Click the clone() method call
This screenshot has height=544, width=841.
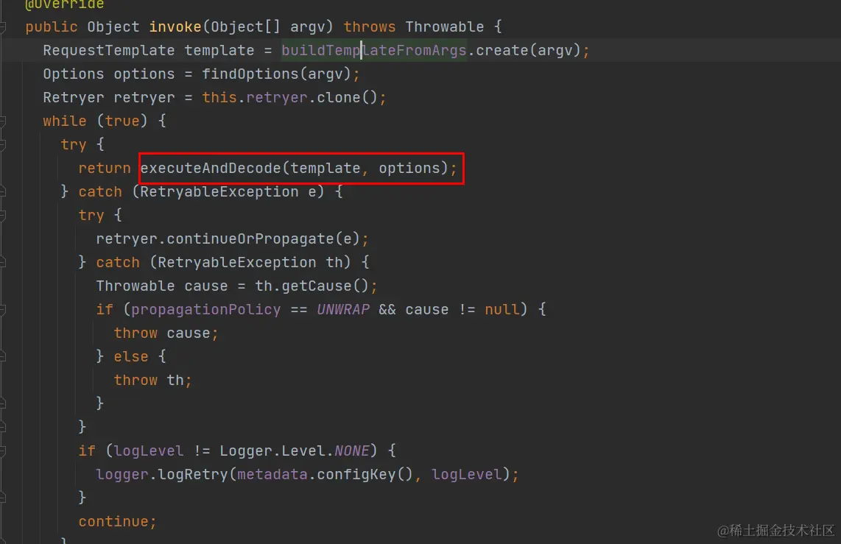point(347,98)
